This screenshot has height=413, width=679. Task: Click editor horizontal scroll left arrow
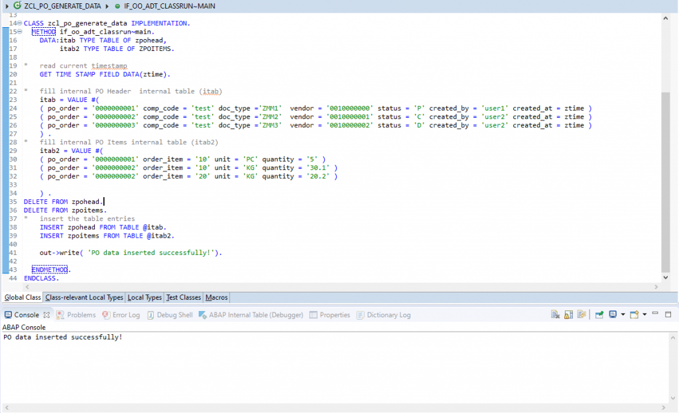(27, 287)
